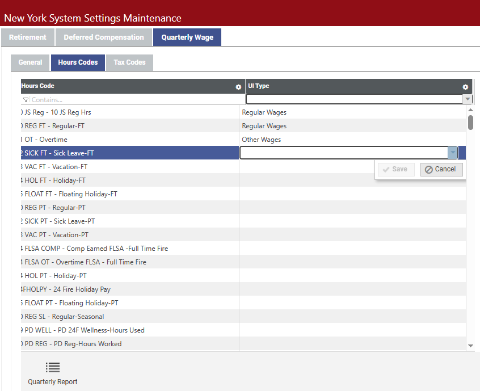
Task: Open Hours Code column settings gear
Action: coord(238,87)
